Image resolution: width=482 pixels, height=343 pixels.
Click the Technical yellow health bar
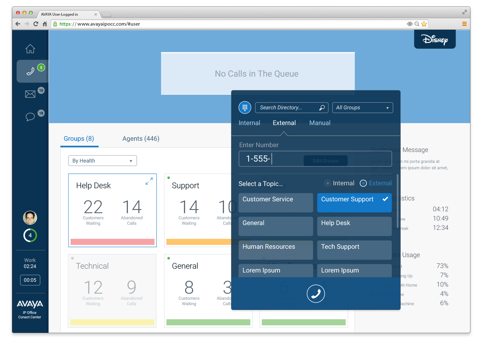point(112,322)
